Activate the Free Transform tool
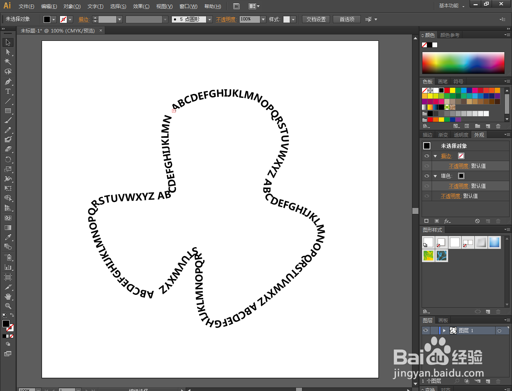 pyautogui.click(x=8, y=188)
